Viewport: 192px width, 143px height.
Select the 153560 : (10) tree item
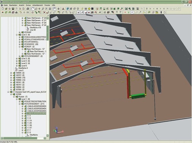20,78
